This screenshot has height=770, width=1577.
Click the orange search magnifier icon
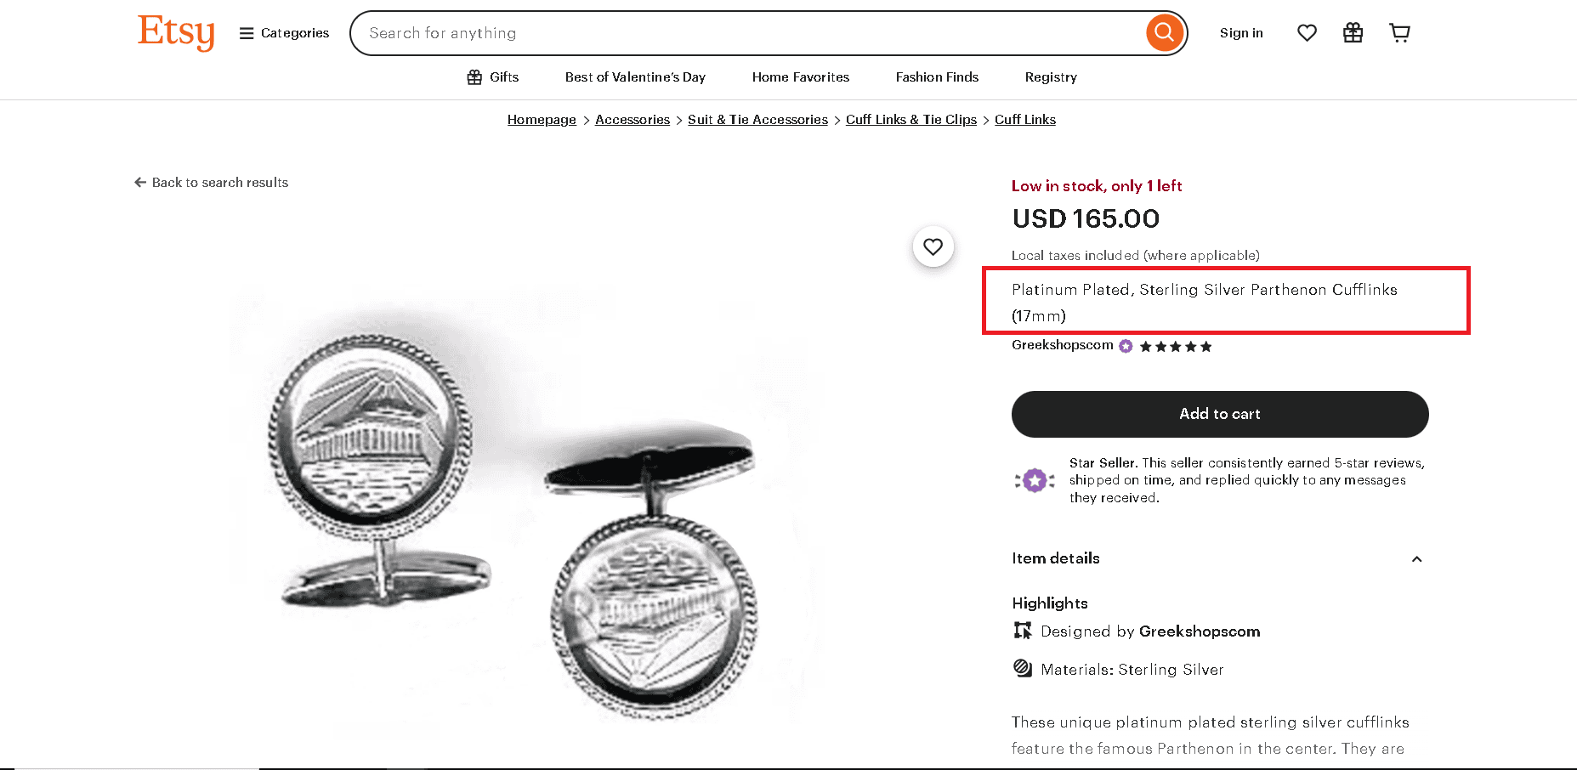click(x=1165, y=32)
